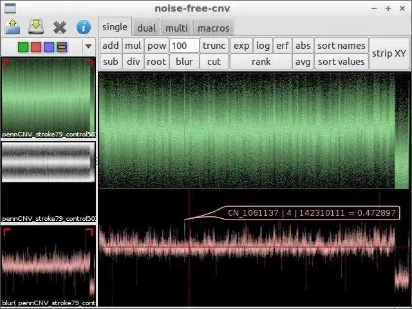Select the blur( pennCNV pink plot thumbnail
Screen dimensions: 412x309
tap(48, 265)
